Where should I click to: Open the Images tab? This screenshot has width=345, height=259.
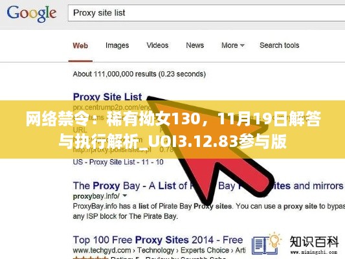(117, 45)
